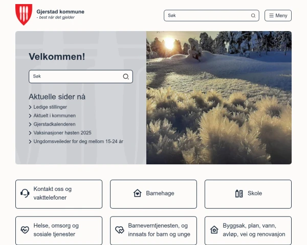Open the Ledige stillinger link
This screenshot has height=245, width=307.
[x=50, y=107]
